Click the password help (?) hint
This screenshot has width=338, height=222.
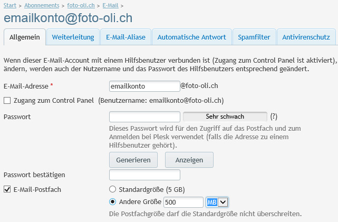274,117
